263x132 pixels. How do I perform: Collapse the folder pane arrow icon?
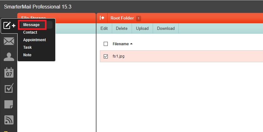click(x=102, y=18)
